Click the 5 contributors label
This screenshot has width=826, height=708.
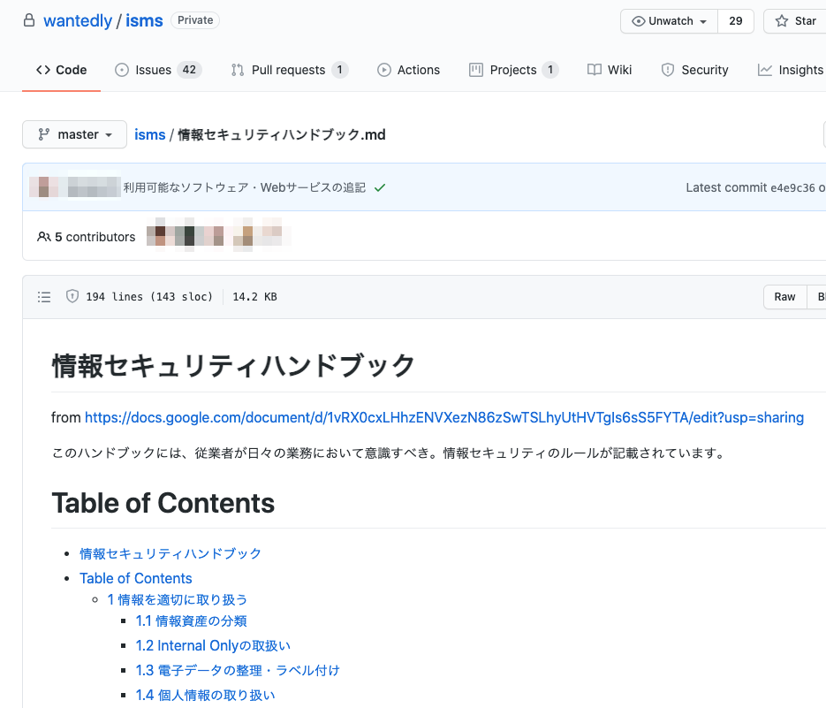pyautogui.click(x=95, y=237)
